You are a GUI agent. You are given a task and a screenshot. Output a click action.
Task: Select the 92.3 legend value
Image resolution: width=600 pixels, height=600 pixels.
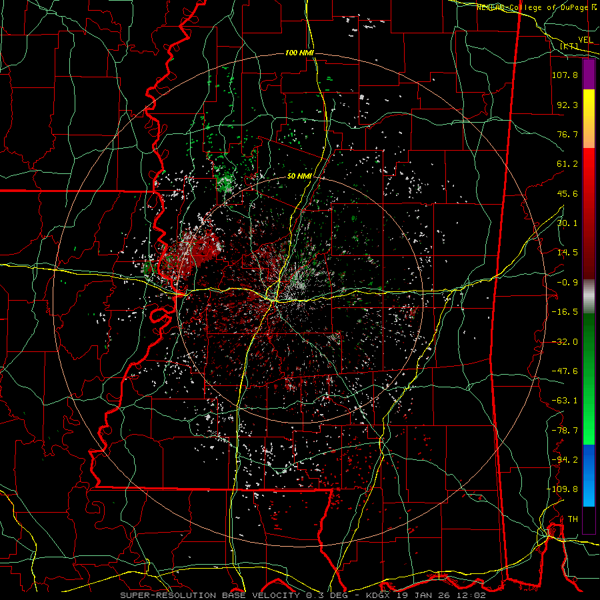pyautogui.click(x=567, y=105)
